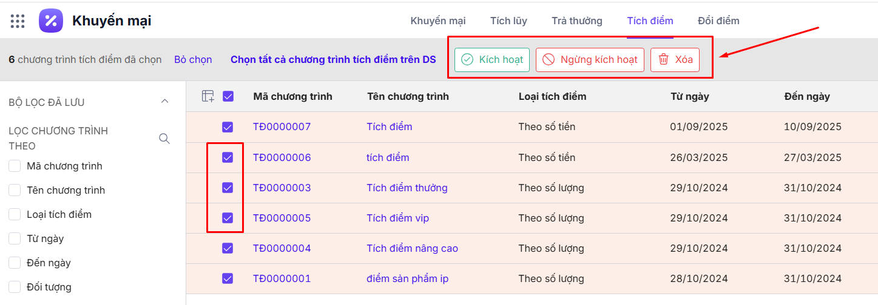Click the Bỏ chọn link
This screenshot has width=878, height=305.
click(x=193, y=59)
